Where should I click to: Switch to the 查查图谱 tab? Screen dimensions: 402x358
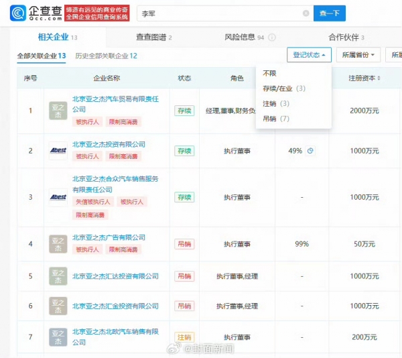point(153,38)
